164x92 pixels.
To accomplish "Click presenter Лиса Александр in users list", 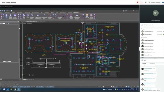I will click(x=148, y=31).
